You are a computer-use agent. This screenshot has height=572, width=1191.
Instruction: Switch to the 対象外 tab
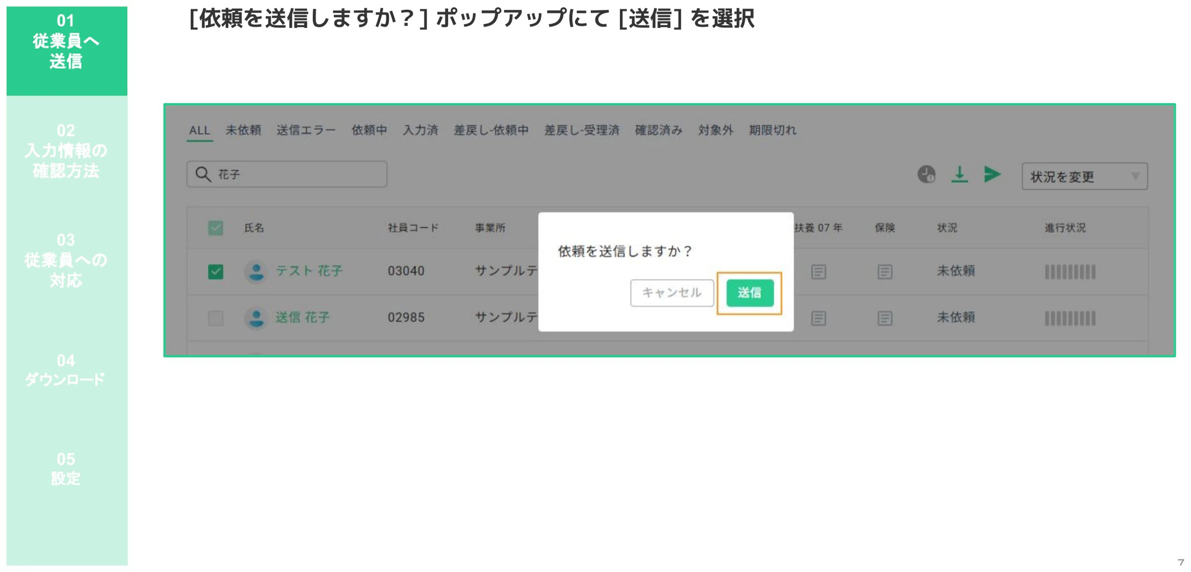[x=716, y=130]
